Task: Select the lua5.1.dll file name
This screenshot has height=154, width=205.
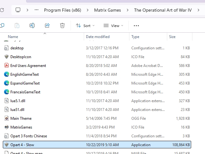Action: coord(18,101)
